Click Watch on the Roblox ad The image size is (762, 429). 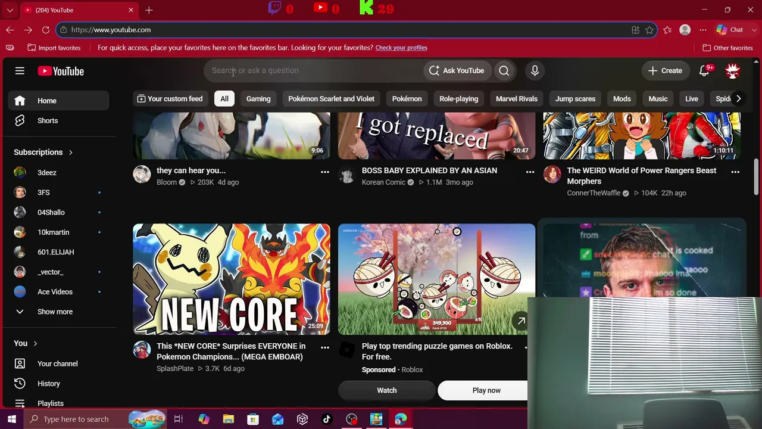click(x=387, y=390)
